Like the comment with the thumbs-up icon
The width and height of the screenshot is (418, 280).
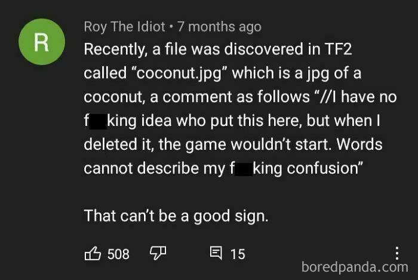(x=93, y=254)
